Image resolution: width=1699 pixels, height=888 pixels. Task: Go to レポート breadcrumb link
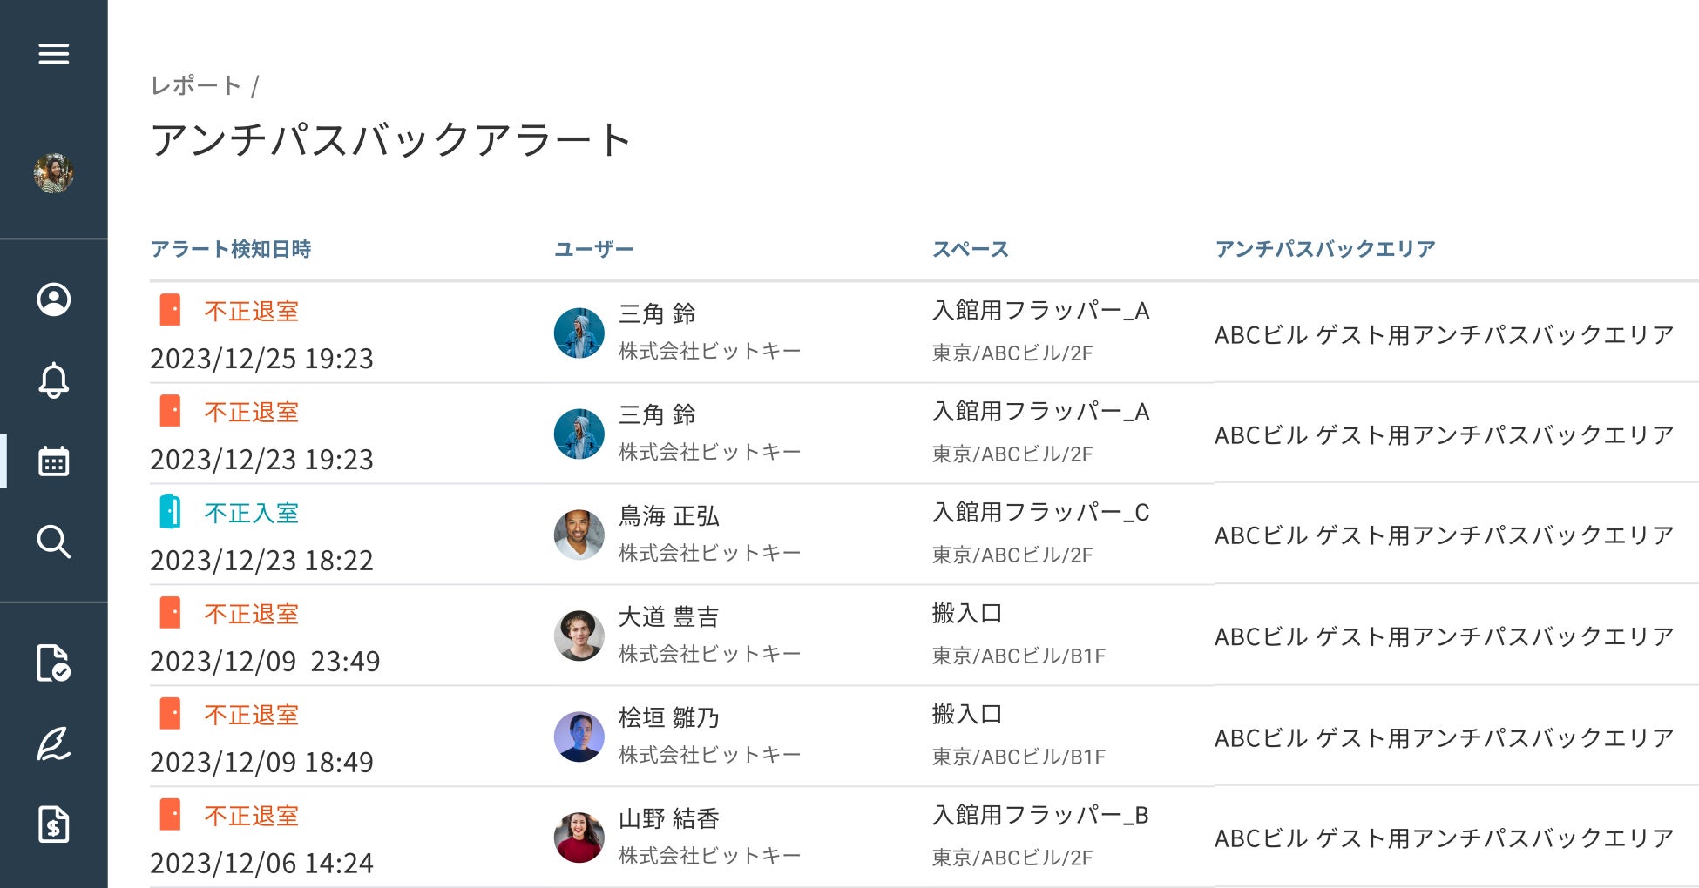tap(196, 85)
